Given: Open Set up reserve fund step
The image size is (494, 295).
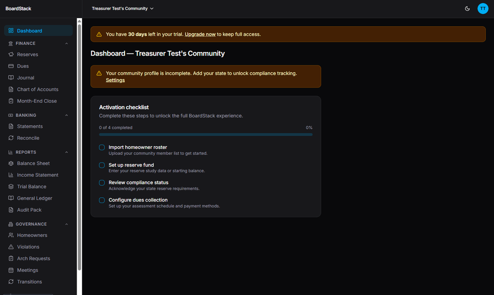Looking at the screenshot, I should tap(131, 165).
